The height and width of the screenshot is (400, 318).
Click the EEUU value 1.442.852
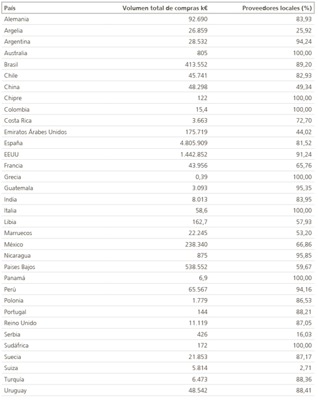tap(194, 155)
